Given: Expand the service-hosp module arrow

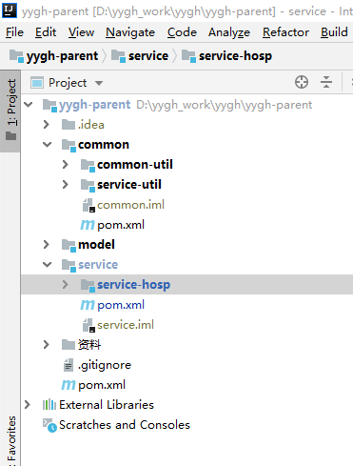Looking at the screenshot, I should 66,284.
